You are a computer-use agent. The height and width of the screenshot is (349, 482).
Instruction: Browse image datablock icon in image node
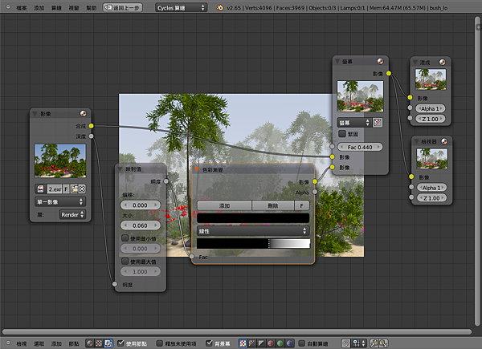(x=41, y=189)
